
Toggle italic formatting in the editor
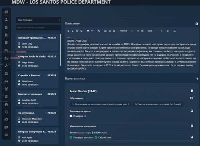tap(73, 31)
